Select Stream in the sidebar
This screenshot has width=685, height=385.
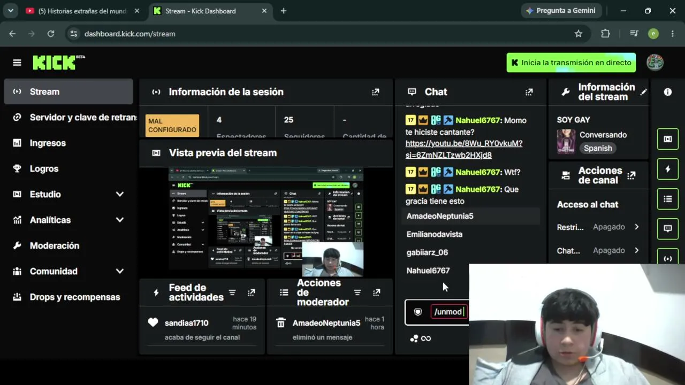(x=68, y=91)
